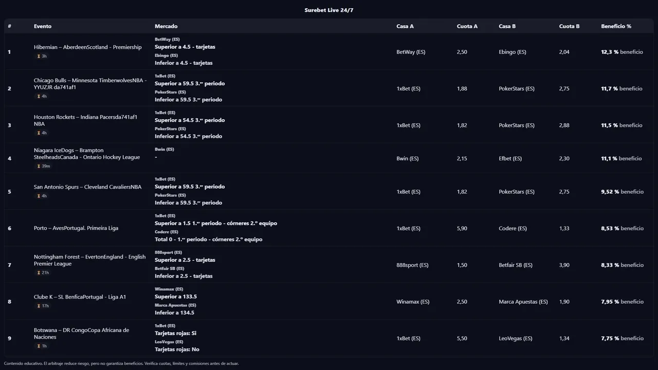Select Marca Apuestas (ES) bookmaker in Casa B
Screen dimensions: 658x370
coord(523,302)
